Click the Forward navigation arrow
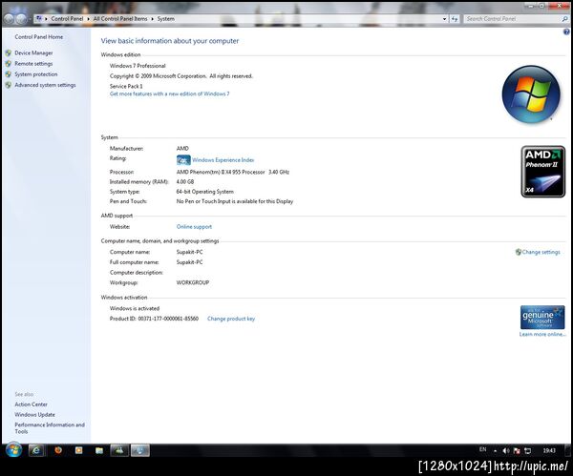 20,19
